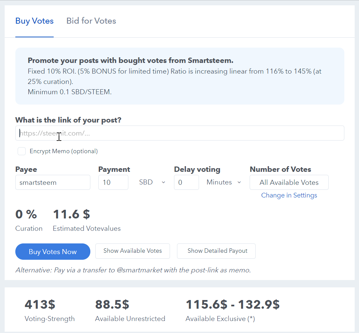Follow the Change in Settings link
The image size is (359, 333).
coord(289,195)
